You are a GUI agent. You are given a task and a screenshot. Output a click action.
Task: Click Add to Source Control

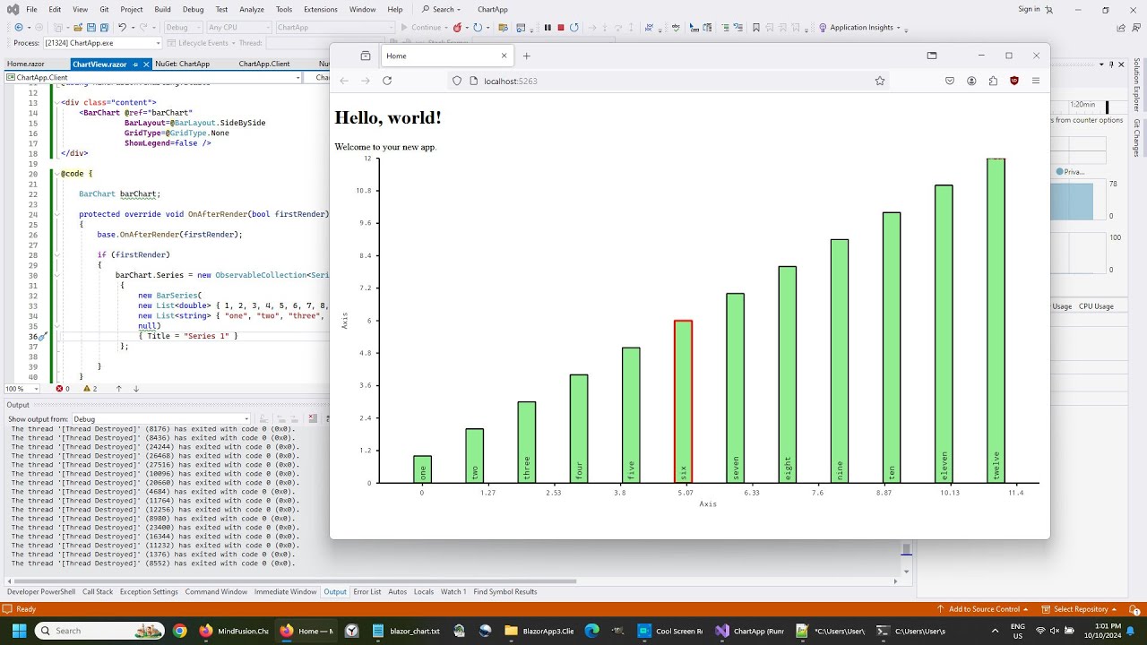pos(983,609)
